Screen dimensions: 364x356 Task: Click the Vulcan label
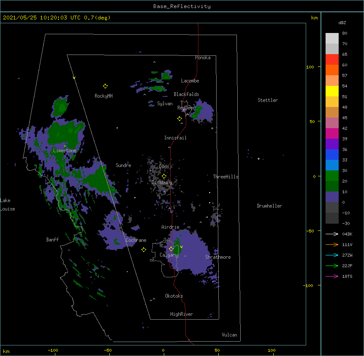coord(229,335)
